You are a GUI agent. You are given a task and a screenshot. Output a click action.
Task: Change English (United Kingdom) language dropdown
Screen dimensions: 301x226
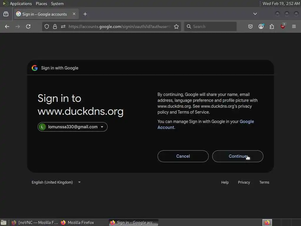point(56,182)
